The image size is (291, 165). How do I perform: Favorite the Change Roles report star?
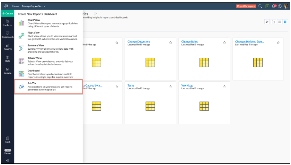tap(225, 43)
